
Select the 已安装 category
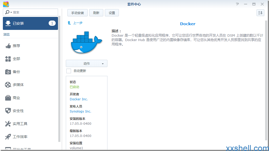point(30,23)
